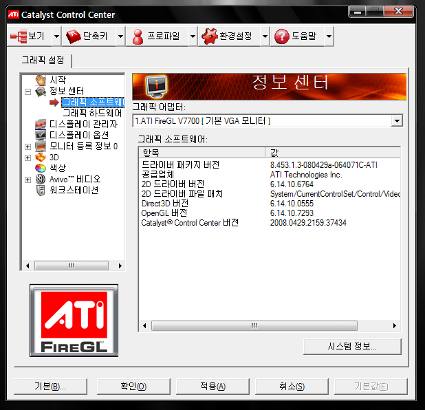Click the 항목 column header

click(201, 153)
